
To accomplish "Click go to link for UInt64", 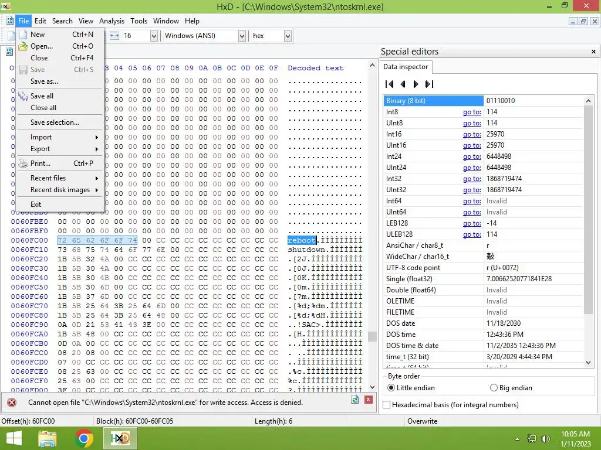I will tap(472, 212).
